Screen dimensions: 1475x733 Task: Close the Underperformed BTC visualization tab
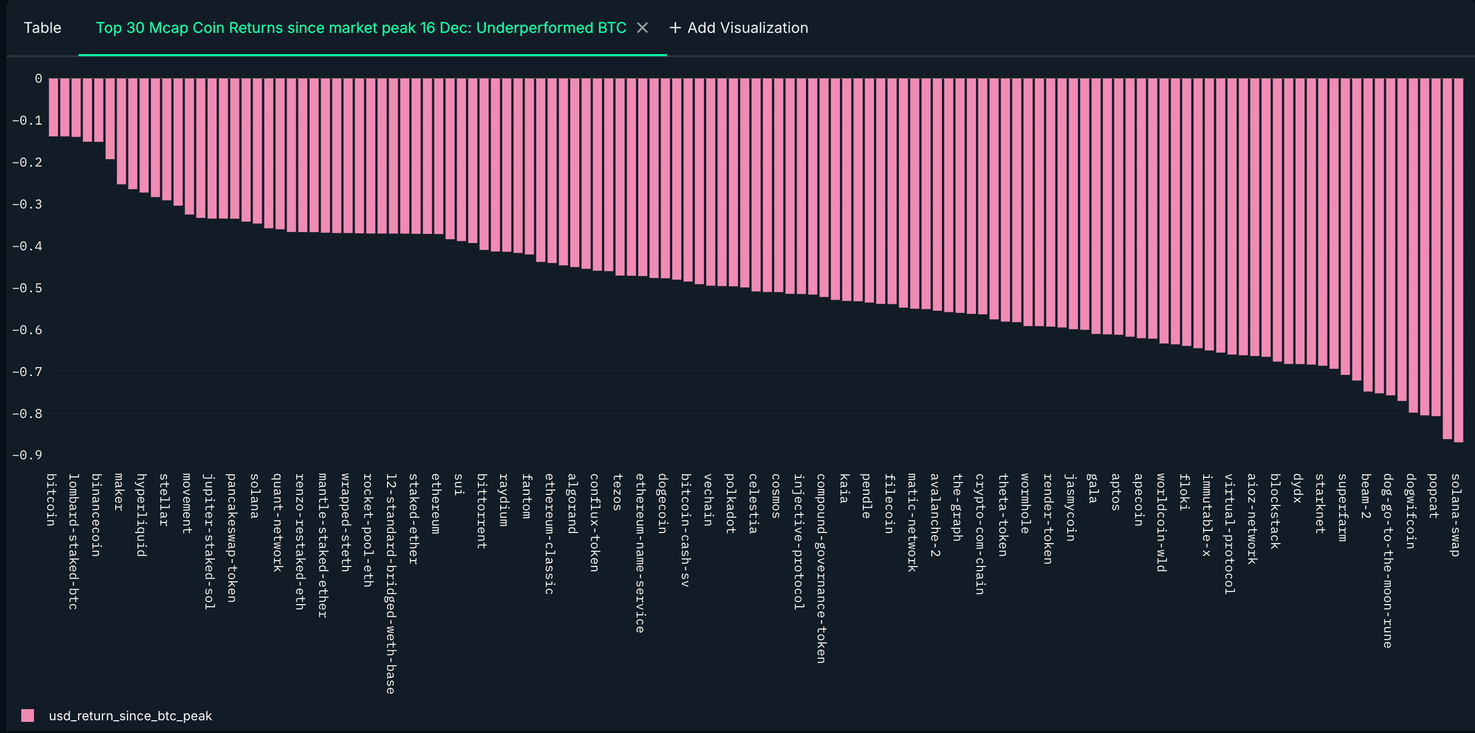point(642,28)
